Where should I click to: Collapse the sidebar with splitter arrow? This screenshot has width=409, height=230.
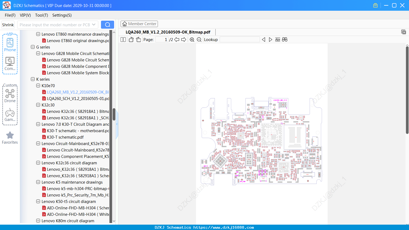coord(117,124)
